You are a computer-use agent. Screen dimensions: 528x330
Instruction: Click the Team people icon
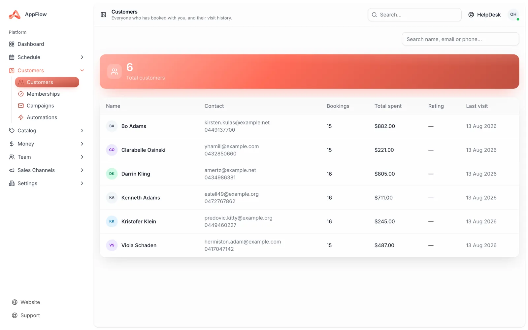pyautogui.click(x=12, y=157)
